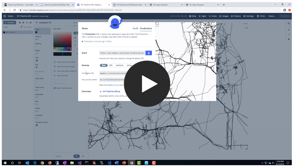The width and height of the screenshot is (294, 167).
Task: Select the Android develop option
Action: click(120, 65)
